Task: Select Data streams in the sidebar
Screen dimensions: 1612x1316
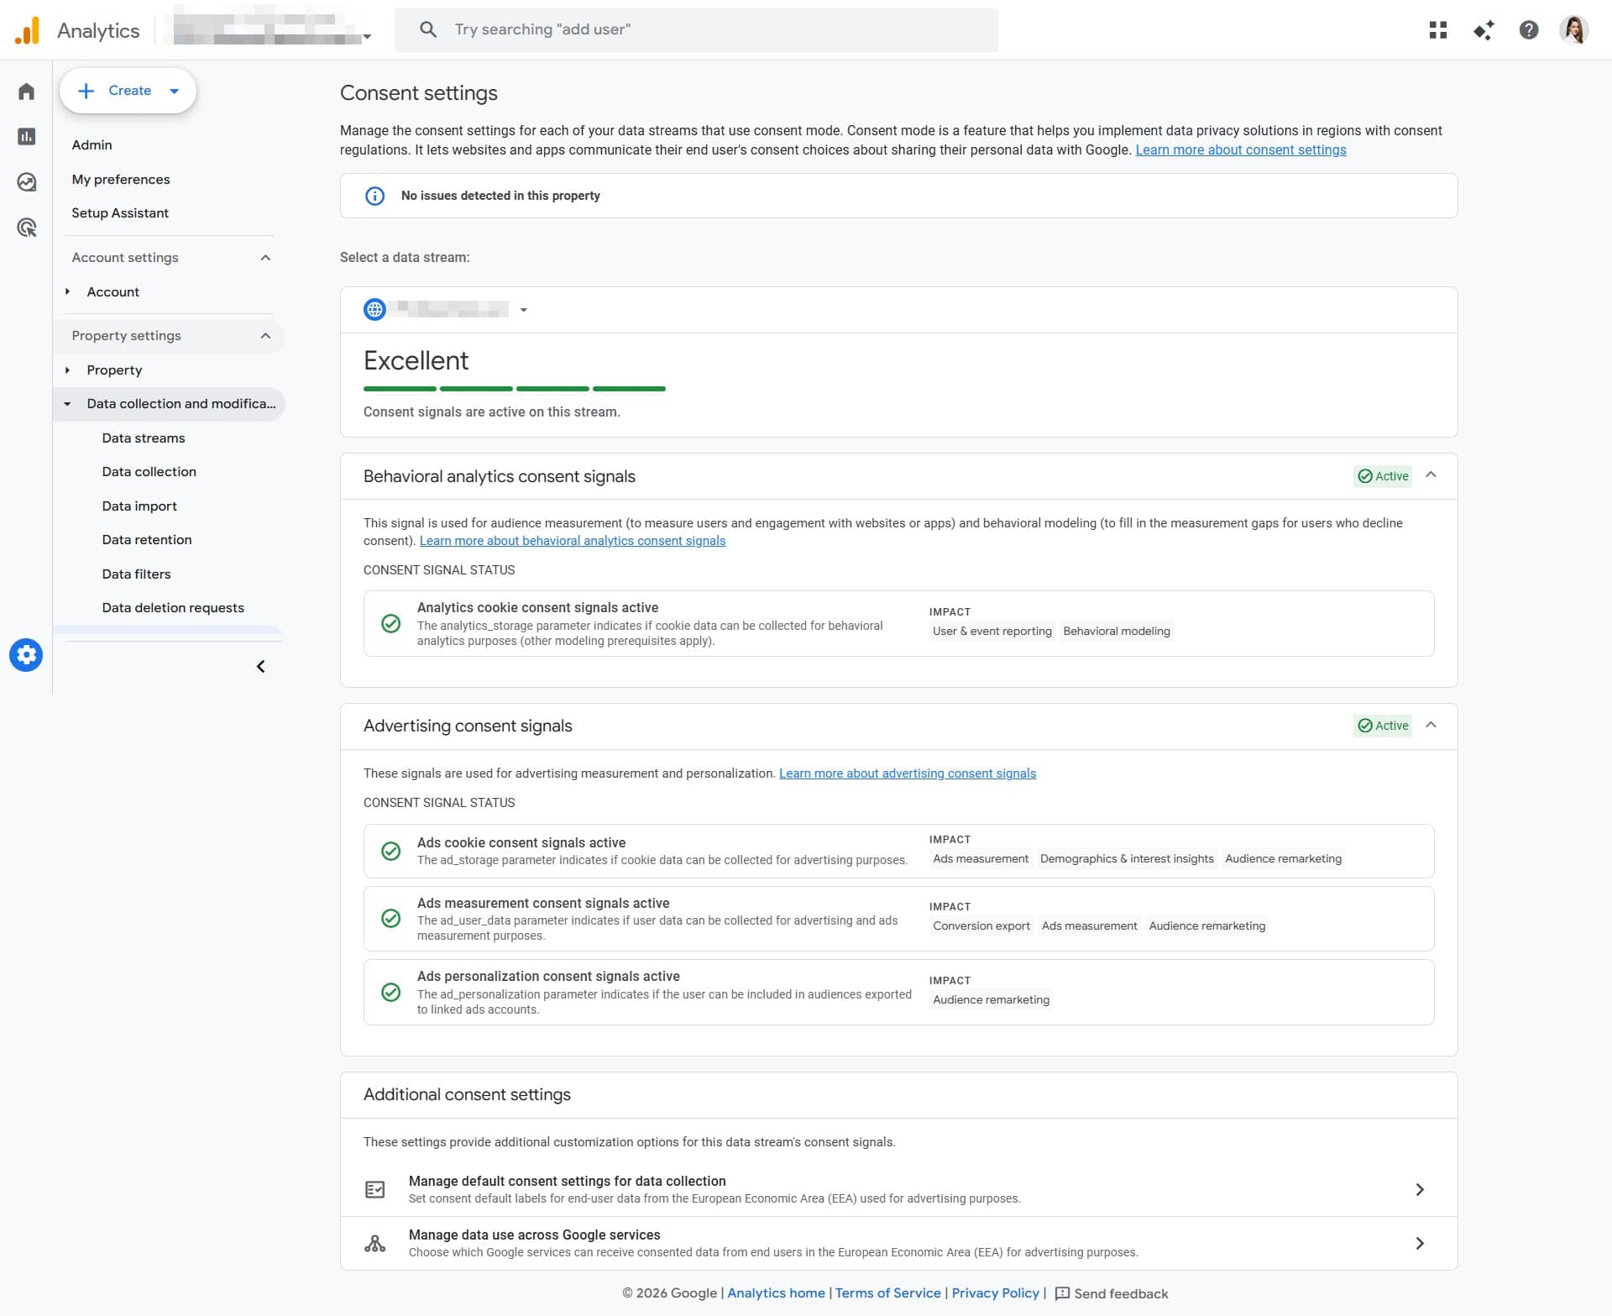Action: click(144, 438)
